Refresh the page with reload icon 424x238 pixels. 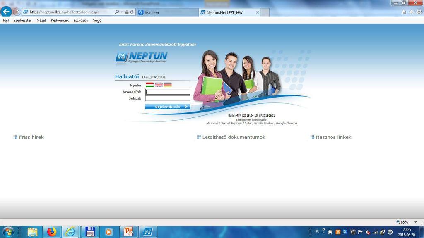click(x=132, y=12)
